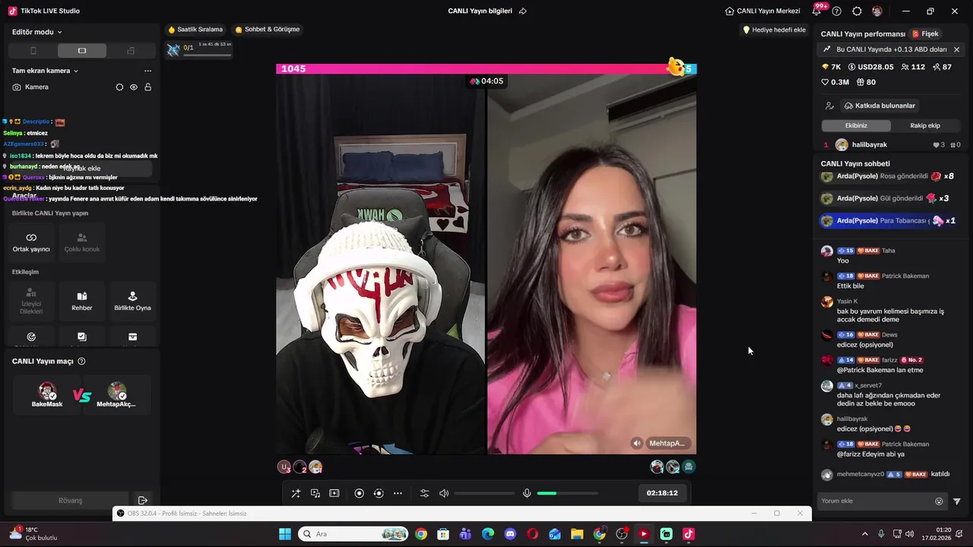Select the portrait phone layout

click(33, 51)
